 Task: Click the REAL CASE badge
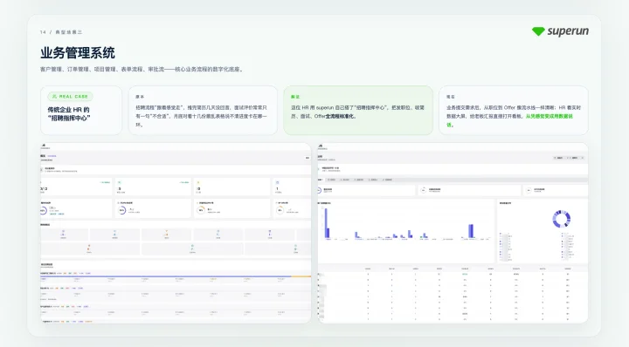coord(70,97)
